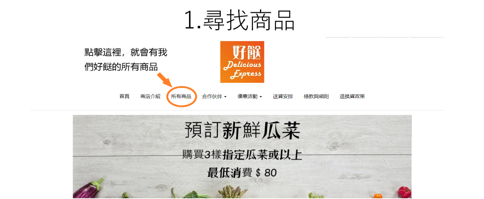484x199 pixels.
Task: Open 條款與細則 terms and conditions
Action: tap(316, 96)
